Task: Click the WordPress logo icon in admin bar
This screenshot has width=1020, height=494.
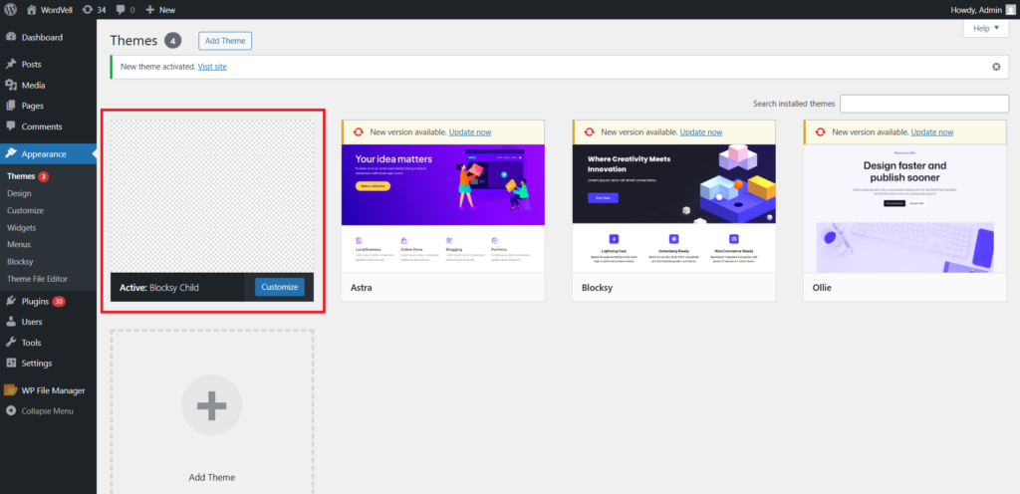Action: [11, 10]
